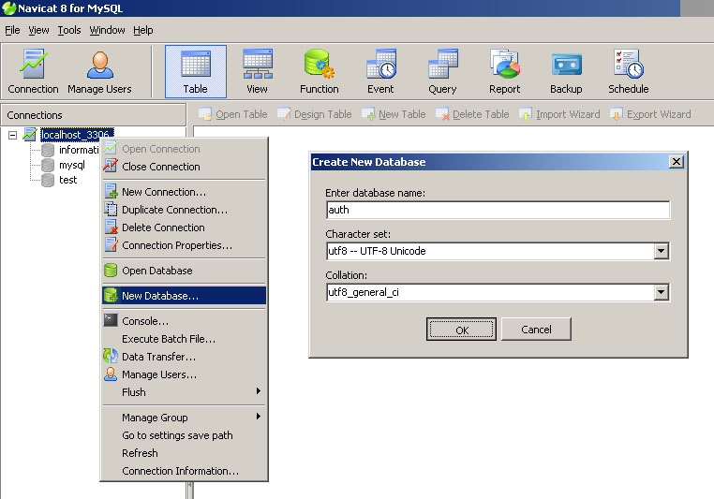
Task: Click Delete Table in the object toolbar
Action: click(x=472, y=114)
